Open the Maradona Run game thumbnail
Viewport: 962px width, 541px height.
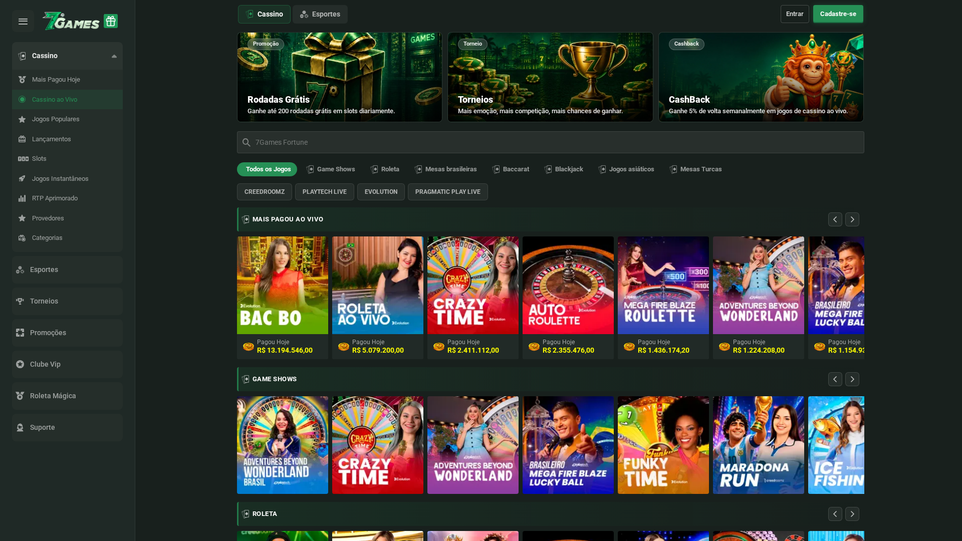(759, 445)
